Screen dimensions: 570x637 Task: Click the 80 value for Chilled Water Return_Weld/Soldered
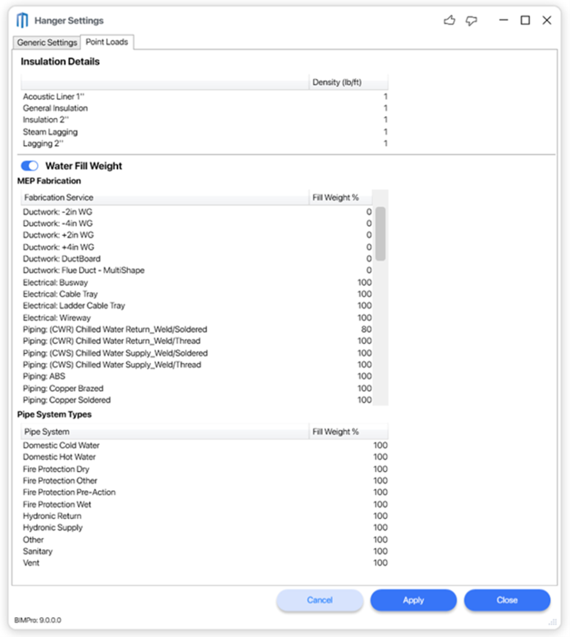point(366,329)
